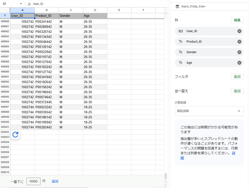Screen dimensions: 249x188
Task: Remove the Gender column chip
Action: point(239,52)
